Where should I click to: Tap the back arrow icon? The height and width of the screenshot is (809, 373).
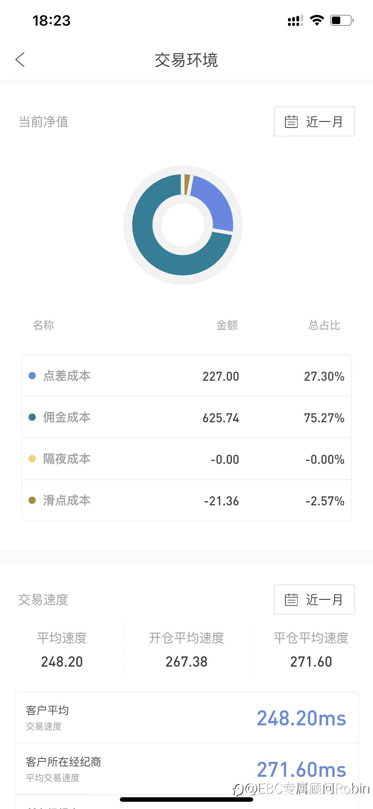coord(20,60)
